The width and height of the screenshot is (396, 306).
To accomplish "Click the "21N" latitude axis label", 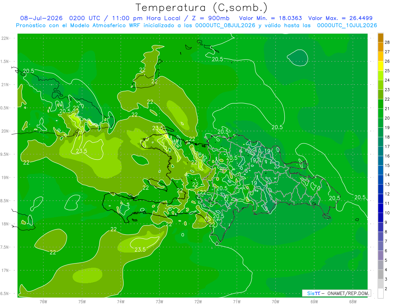I will click(5, 85).
